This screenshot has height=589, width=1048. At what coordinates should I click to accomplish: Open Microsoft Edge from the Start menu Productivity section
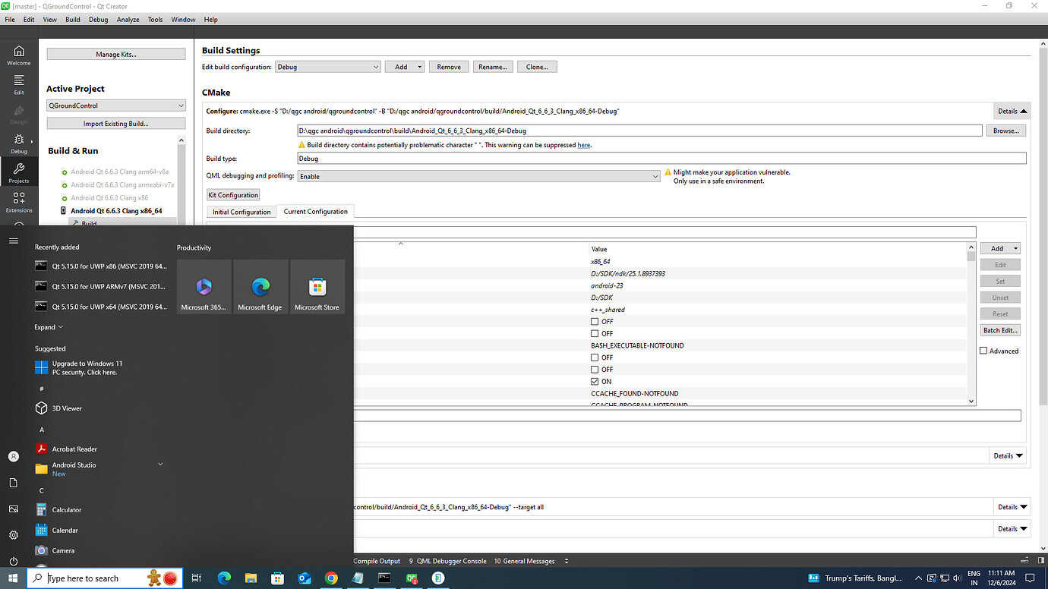click(x=260, y=286)
